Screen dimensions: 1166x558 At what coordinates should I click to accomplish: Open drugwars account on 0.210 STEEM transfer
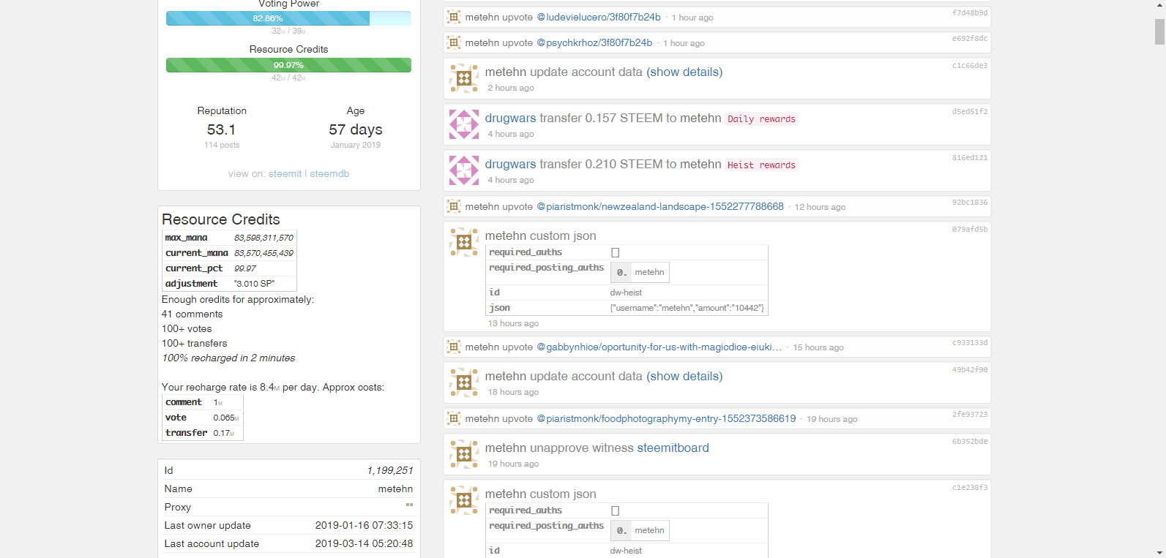(x=510, y=164)
